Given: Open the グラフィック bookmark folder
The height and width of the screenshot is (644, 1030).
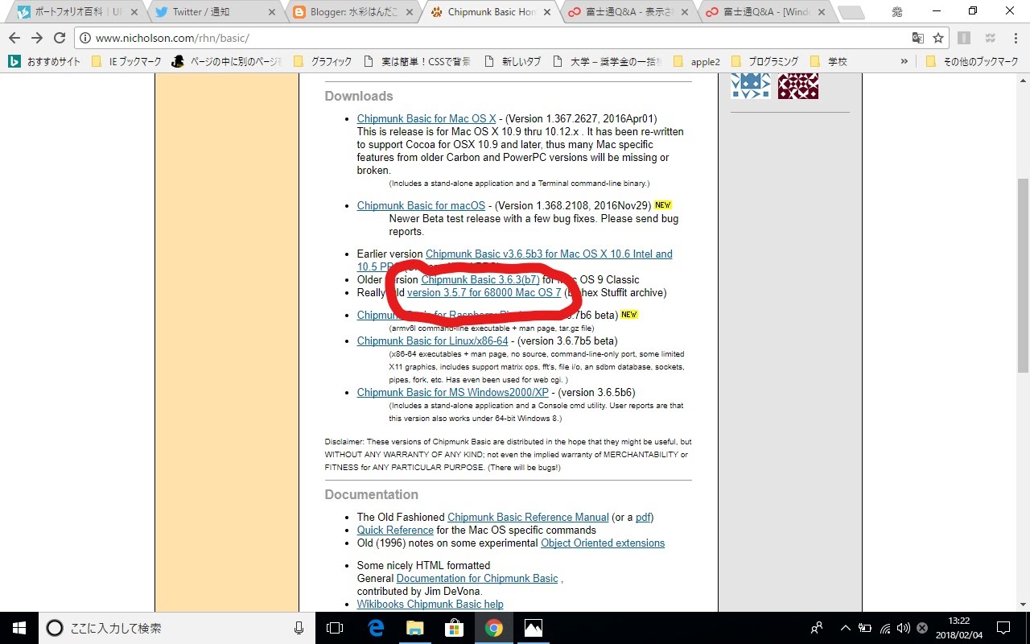Looking at the screenshot, I should (x=323, y=61).
